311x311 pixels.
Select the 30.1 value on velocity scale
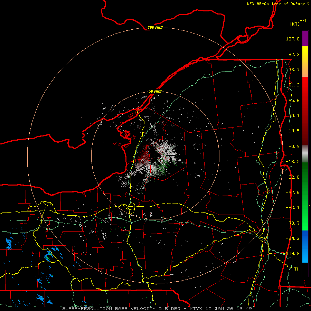pyautogui.click(x=294, y=116)
